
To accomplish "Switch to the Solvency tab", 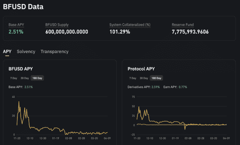I will (x=26, y=52).
